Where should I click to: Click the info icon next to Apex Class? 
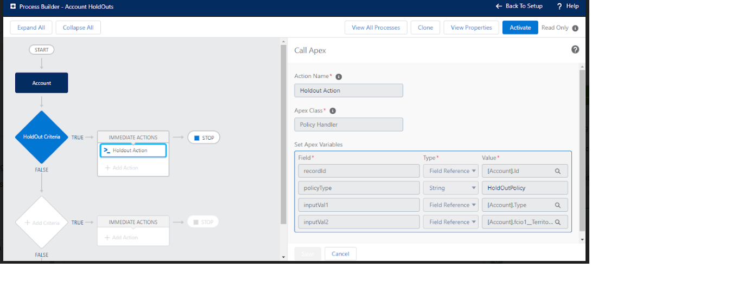click(333, 110)
